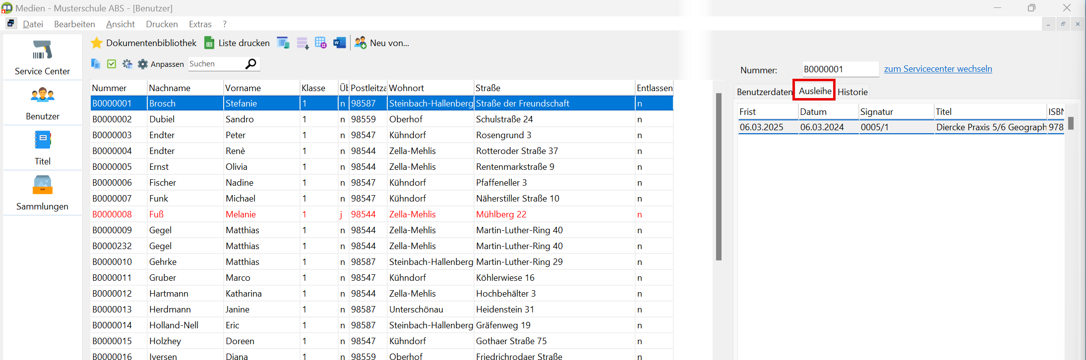Screen dimensions: 1086x360
Task: Click the Word export icon
Action: (340, 43)
